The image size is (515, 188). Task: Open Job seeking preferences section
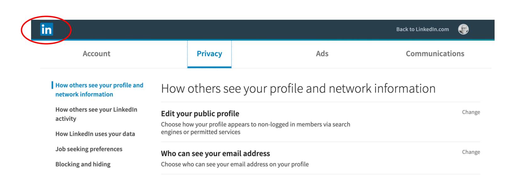coord(89,149)
